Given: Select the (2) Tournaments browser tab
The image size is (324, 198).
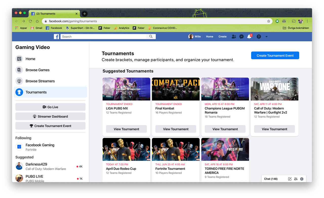Looking at the screenshot, I should (54, 14).
